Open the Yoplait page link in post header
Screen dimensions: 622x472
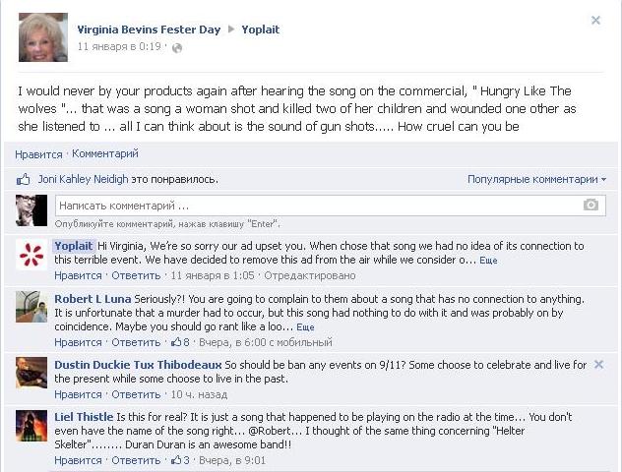pos(261,29)
